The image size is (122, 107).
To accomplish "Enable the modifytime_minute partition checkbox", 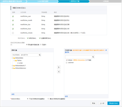I will [x=13, y=33].
